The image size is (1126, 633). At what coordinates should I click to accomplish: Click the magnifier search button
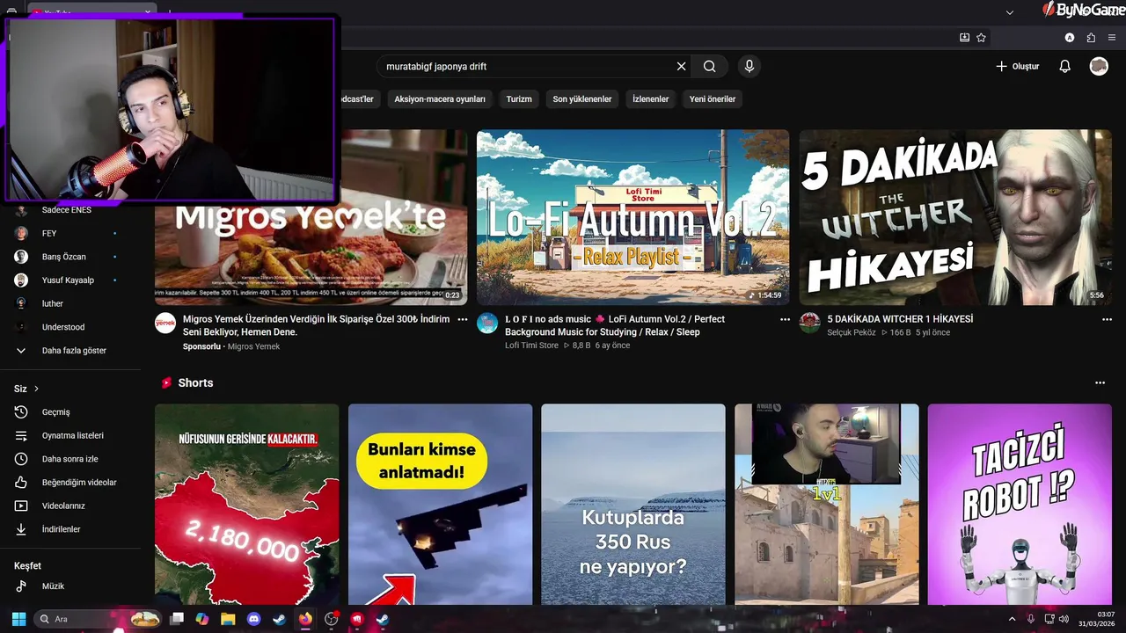click(x=710, y=66)
